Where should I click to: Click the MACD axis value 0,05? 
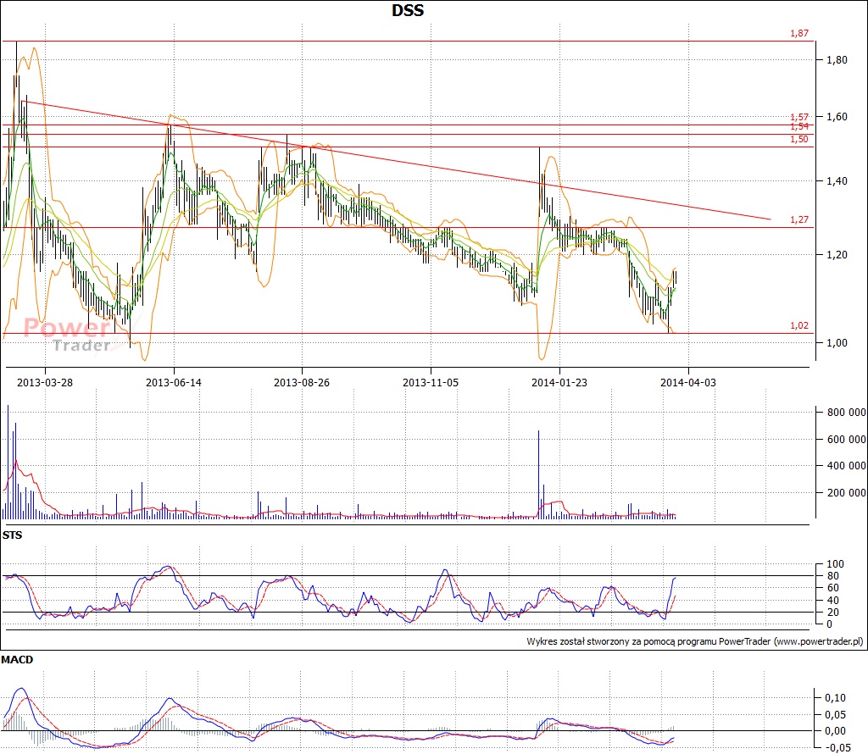point(835,715)
